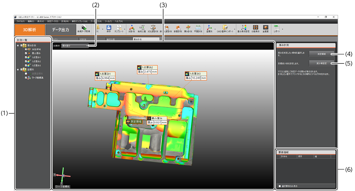Screen dimensions: 355x191
Task: Collapse the 座標系 tree node
Action: (x=18, y=70)
